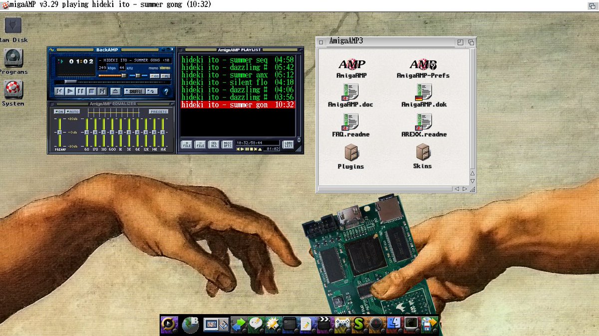Image resolution: width=599 pixels, height=336 pixels.
Task: Open the picture viewer dock icon
Action: click(216, 325)
